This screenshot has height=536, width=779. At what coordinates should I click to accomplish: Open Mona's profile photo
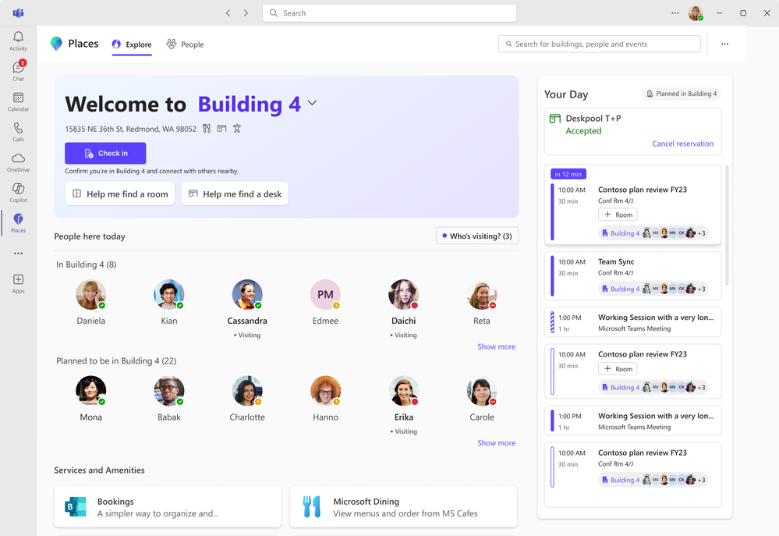91,391
